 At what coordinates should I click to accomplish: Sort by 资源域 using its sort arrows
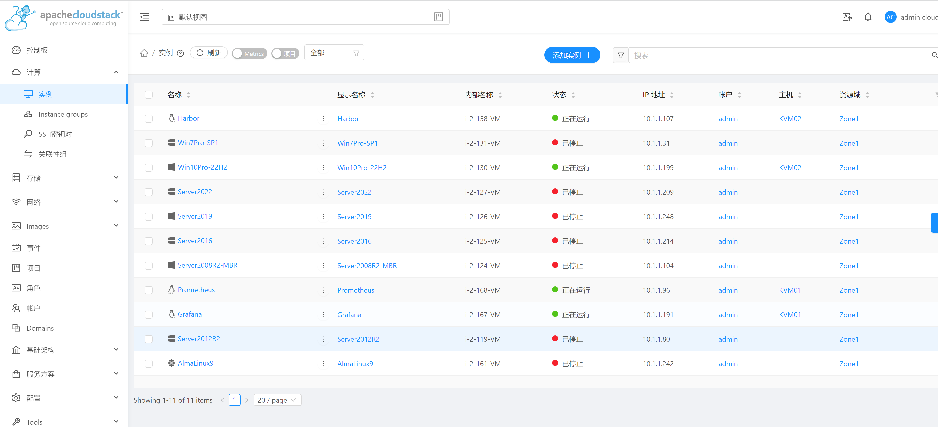(x=867, y=95)
